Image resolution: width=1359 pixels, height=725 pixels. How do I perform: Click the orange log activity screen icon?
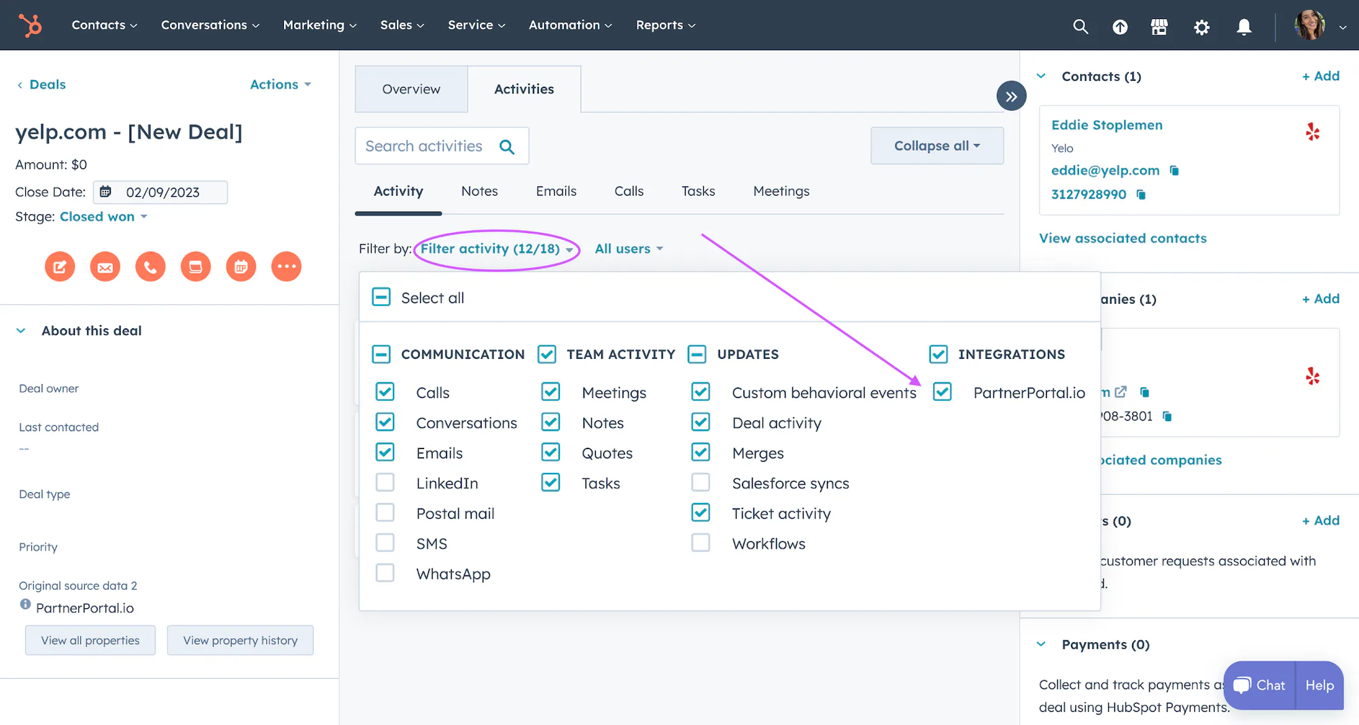[196, 266]
